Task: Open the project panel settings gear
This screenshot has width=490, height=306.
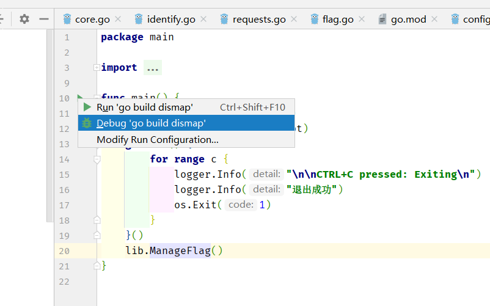Action: [x=24, y=19]
